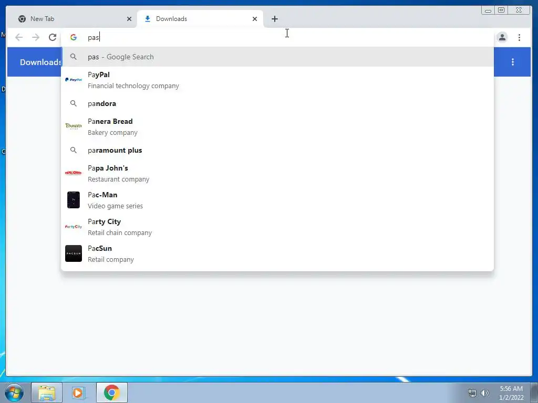Viewport: 538px width, 403px height.
Task: Pick the PacSun suggestion
Action: coord(277,253)
